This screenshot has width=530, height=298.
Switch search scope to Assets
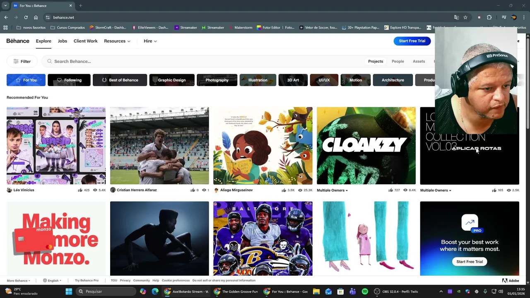click(419, 61)
